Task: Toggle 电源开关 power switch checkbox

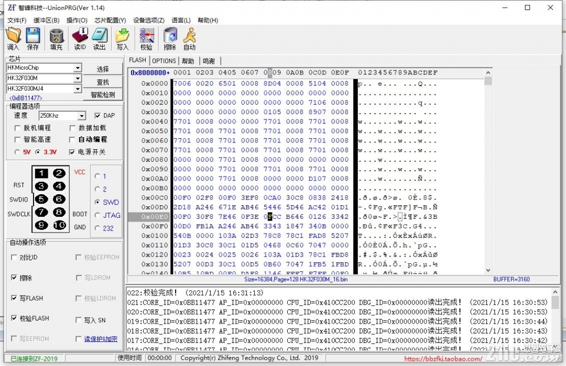Action: [72, 152]
